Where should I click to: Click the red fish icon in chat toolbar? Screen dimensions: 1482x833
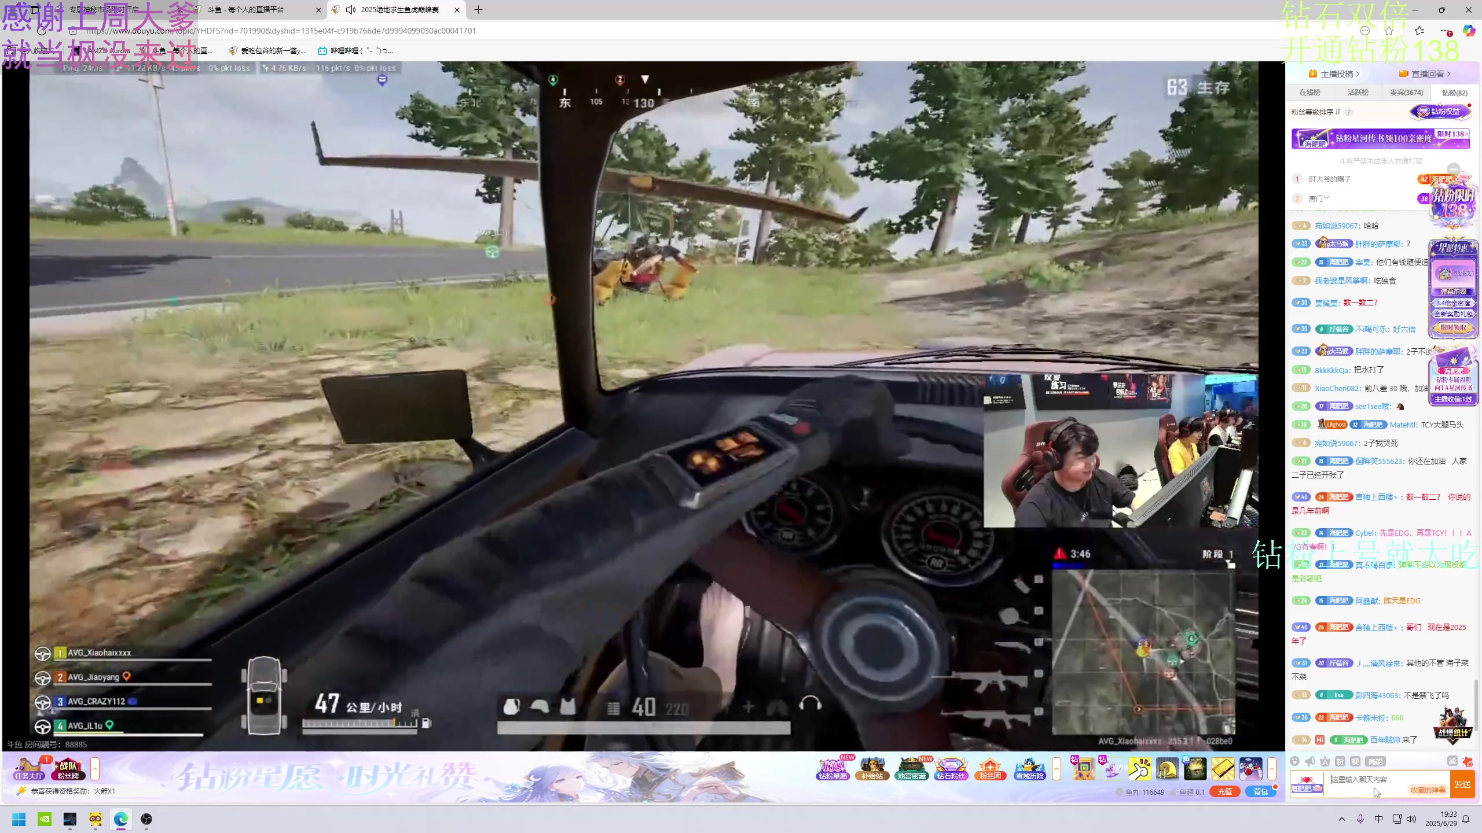[1468, 761]
